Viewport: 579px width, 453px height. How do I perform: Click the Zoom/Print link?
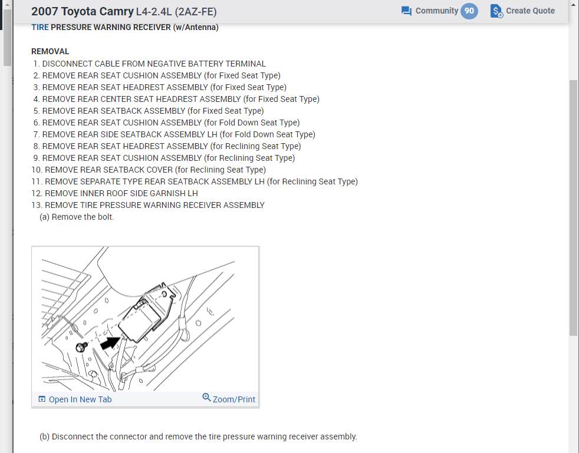pos(233,399)
